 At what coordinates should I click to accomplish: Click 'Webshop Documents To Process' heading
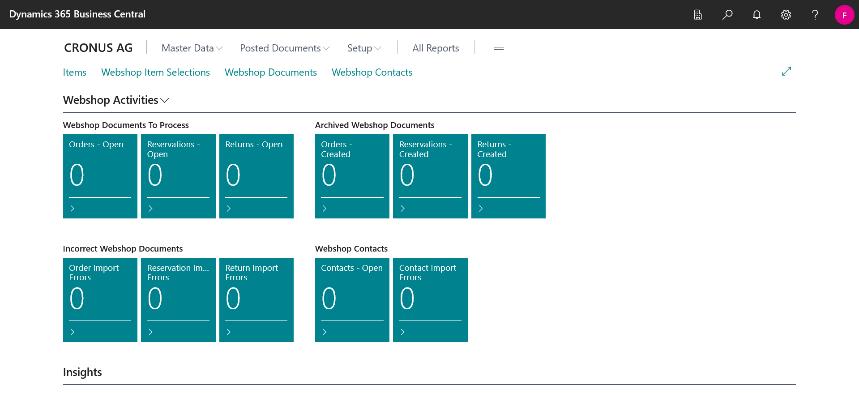(x=126, y=125)
